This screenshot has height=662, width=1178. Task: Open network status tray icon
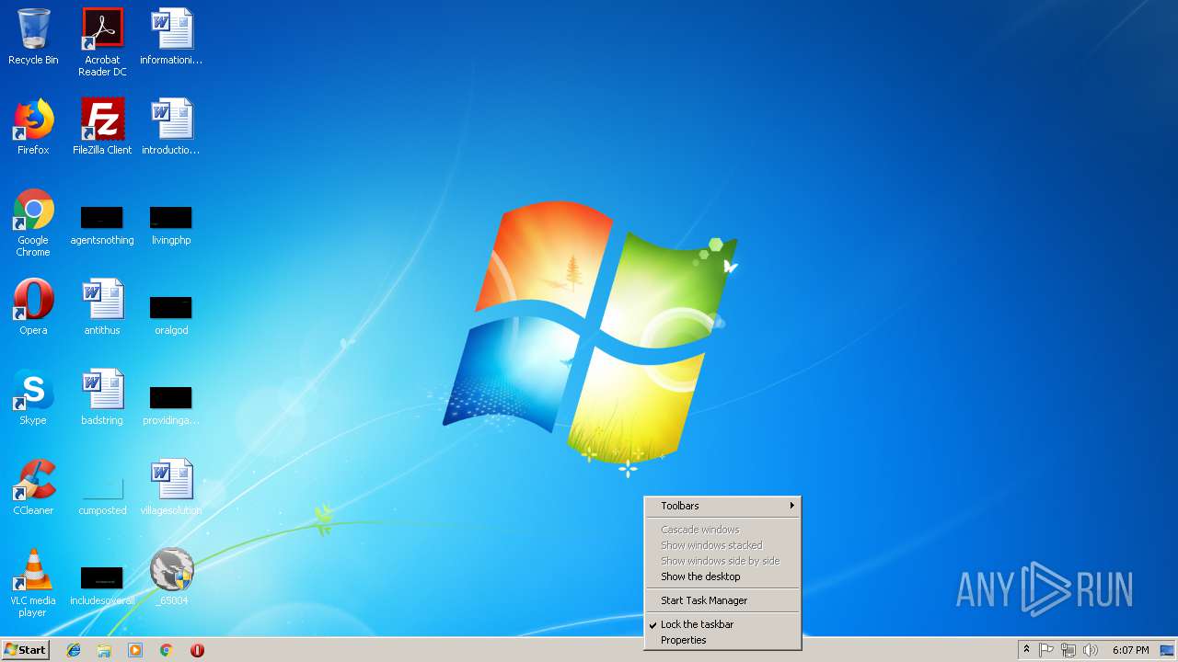point(1068,650)
